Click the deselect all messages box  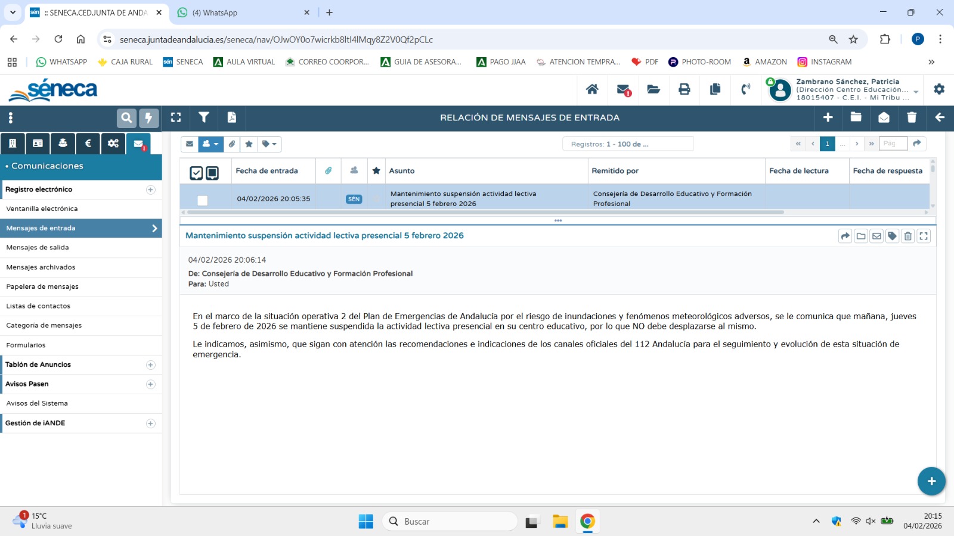[x=212, y=173]
